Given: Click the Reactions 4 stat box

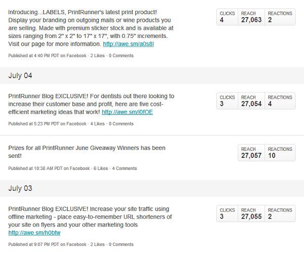Looking at the screenshot, I should point(280,101).
